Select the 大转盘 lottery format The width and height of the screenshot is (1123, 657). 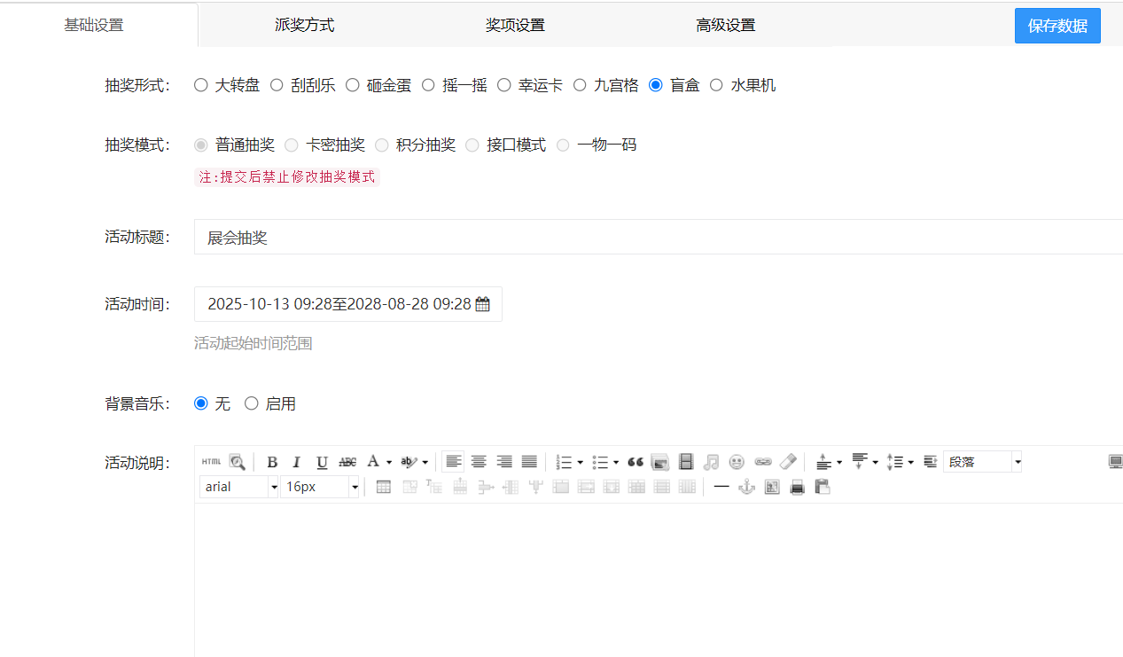(200, 84)
